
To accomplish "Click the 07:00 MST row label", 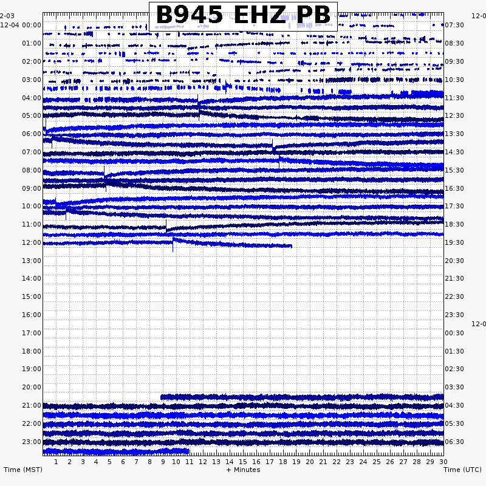I will [32, 152].
